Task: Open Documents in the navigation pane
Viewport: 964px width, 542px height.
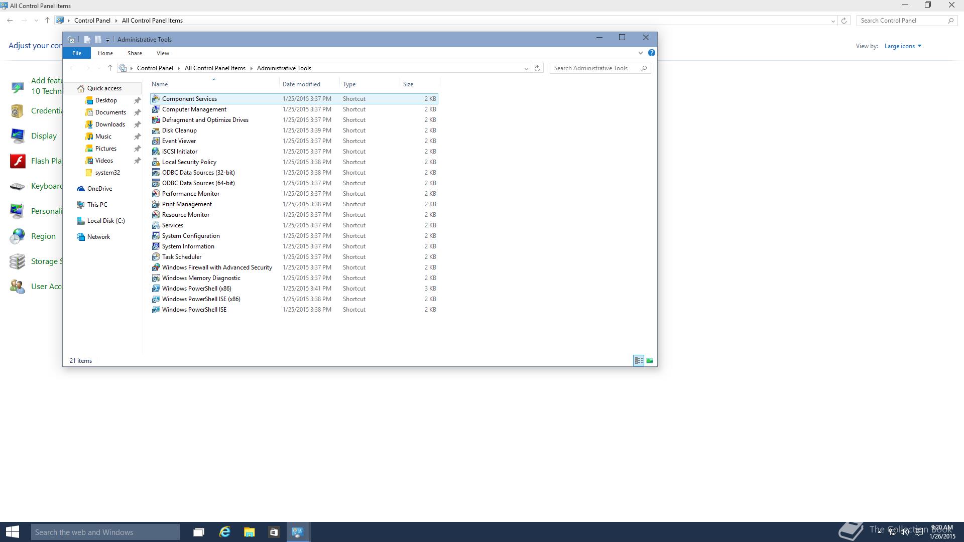Action: [x=110, y=112]
